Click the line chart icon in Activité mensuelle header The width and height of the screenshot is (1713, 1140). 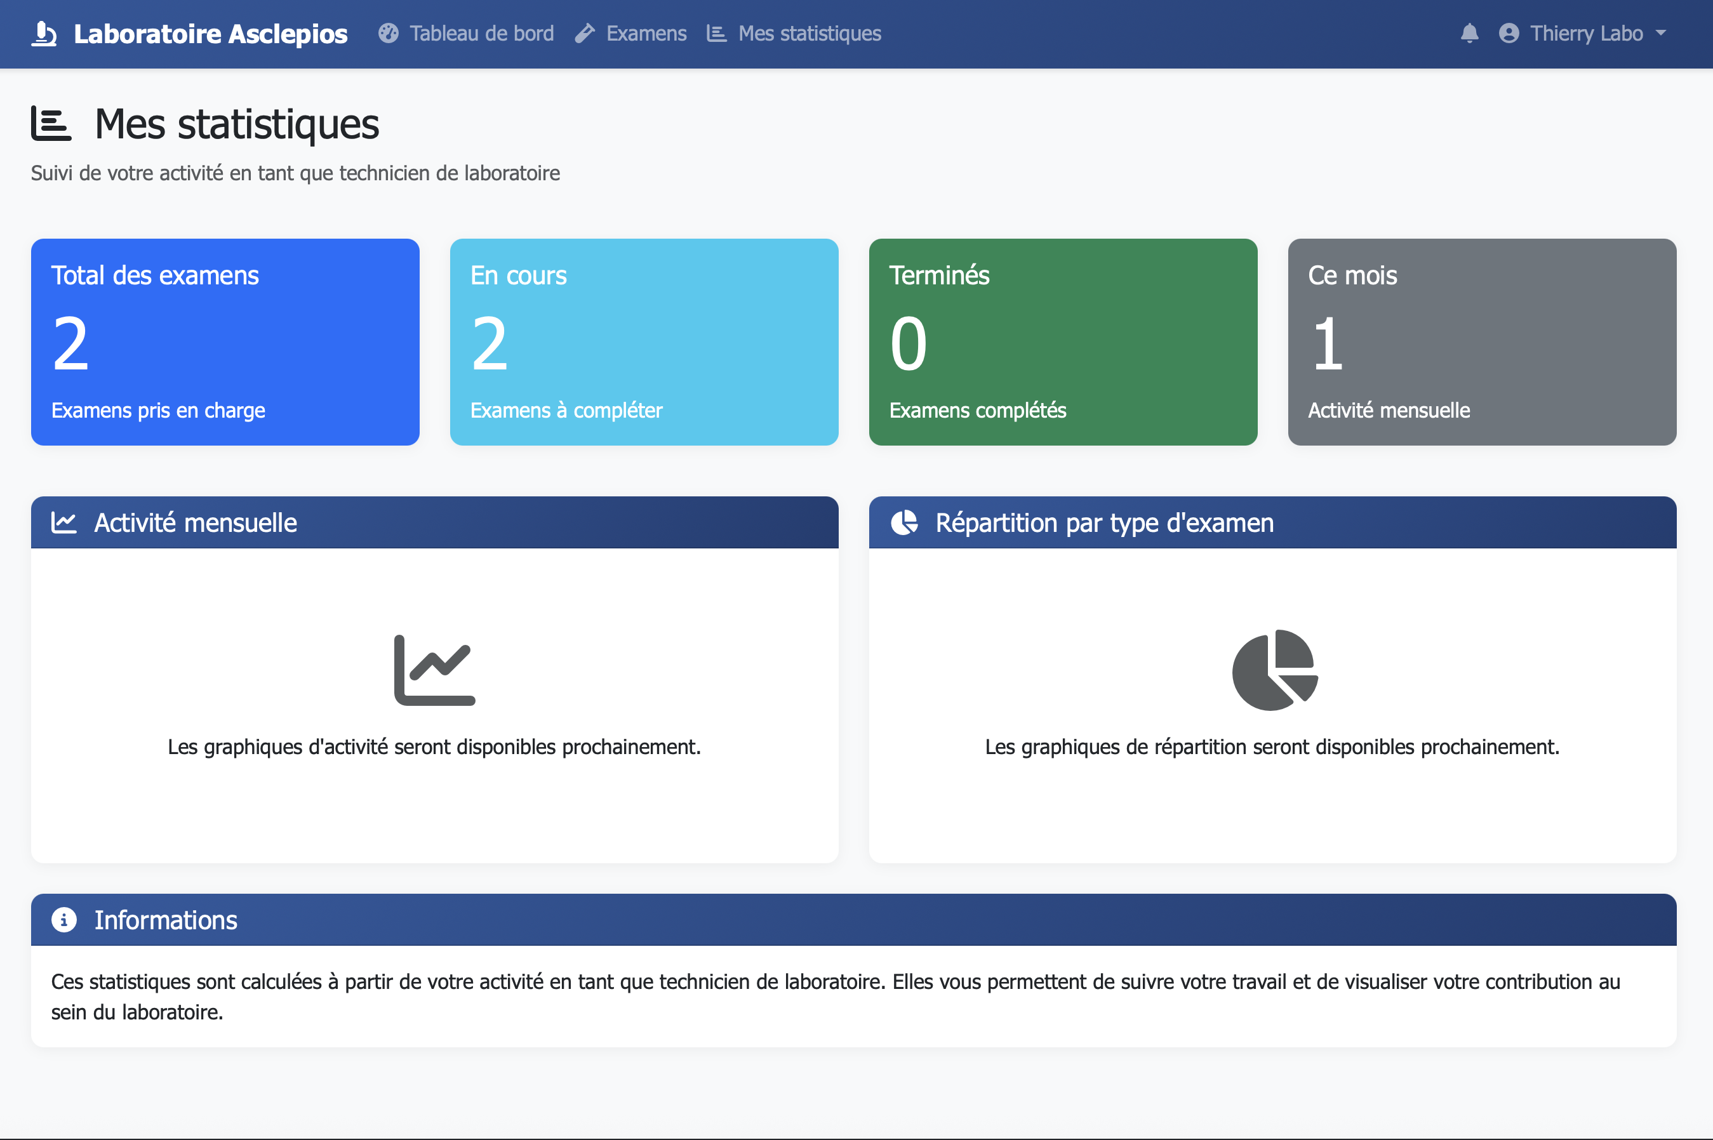(64, 523)
